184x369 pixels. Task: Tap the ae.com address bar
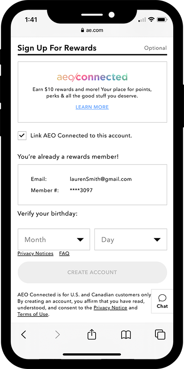92,30
